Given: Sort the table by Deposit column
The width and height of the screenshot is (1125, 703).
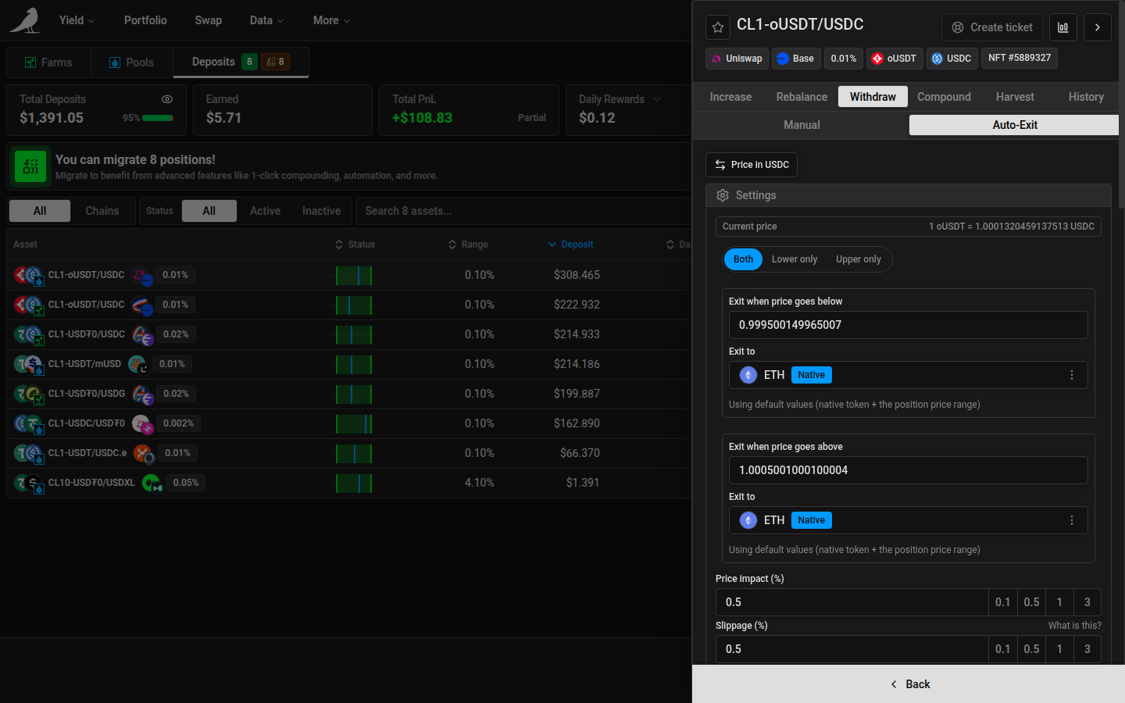Looking at the screenshot, I should tap(571, 244).
